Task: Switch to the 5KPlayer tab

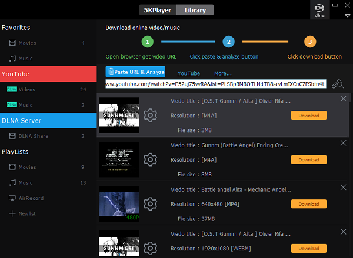Action: point(158,10)
